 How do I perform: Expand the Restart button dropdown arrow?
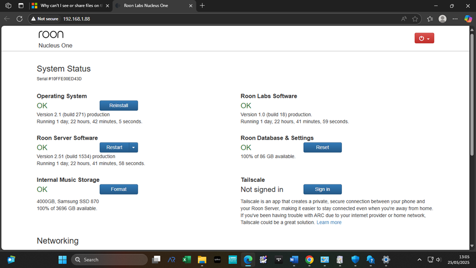click(x=134, y=147)
